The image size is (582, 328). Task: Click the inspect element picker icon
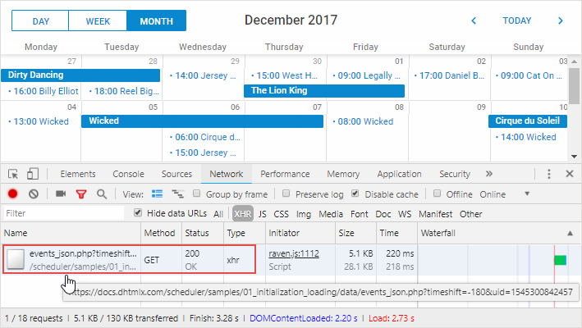[x=13, y=174]
